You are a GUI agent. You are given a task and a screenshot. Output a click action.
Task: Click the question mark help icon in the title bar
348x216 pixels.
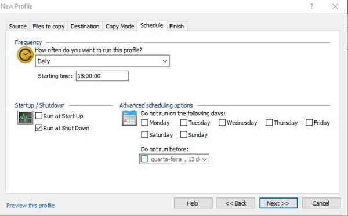coord(311,6)
